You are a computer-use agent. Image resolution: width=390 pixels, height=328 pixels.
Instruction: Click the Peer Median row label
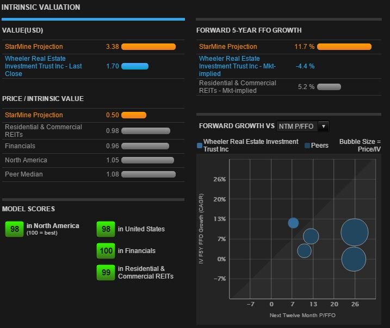click(x=23, y=174)
